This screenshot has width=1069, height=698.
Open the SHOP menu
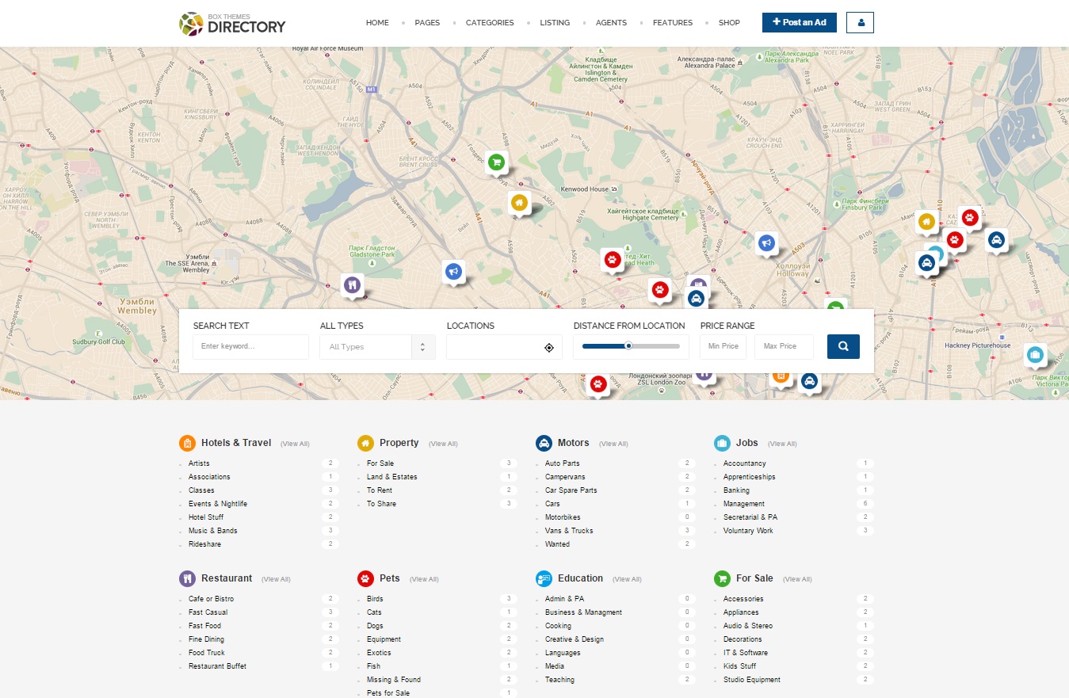click(x=729, y=23)
